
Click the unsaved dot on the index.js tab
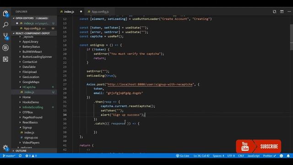click(x=81, y=11)
